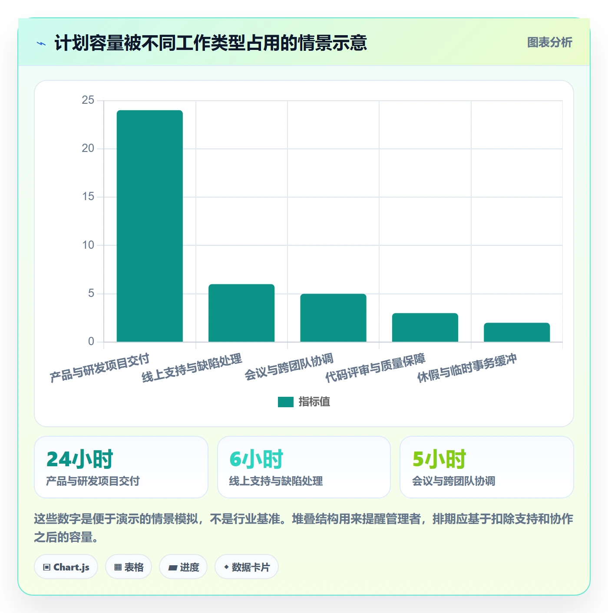This screenshot has height=613, width=608.
Task: Click the 休假与临时事务缓冲 bar
Action: (517, 333)
